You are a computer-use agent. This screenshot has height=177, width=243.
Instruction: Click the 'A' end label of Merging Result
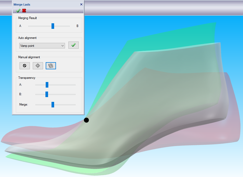20,26
